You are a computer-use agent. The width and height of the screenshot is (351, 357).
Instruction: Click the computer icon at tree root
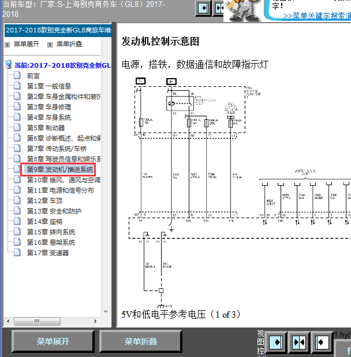coord(9,64)
